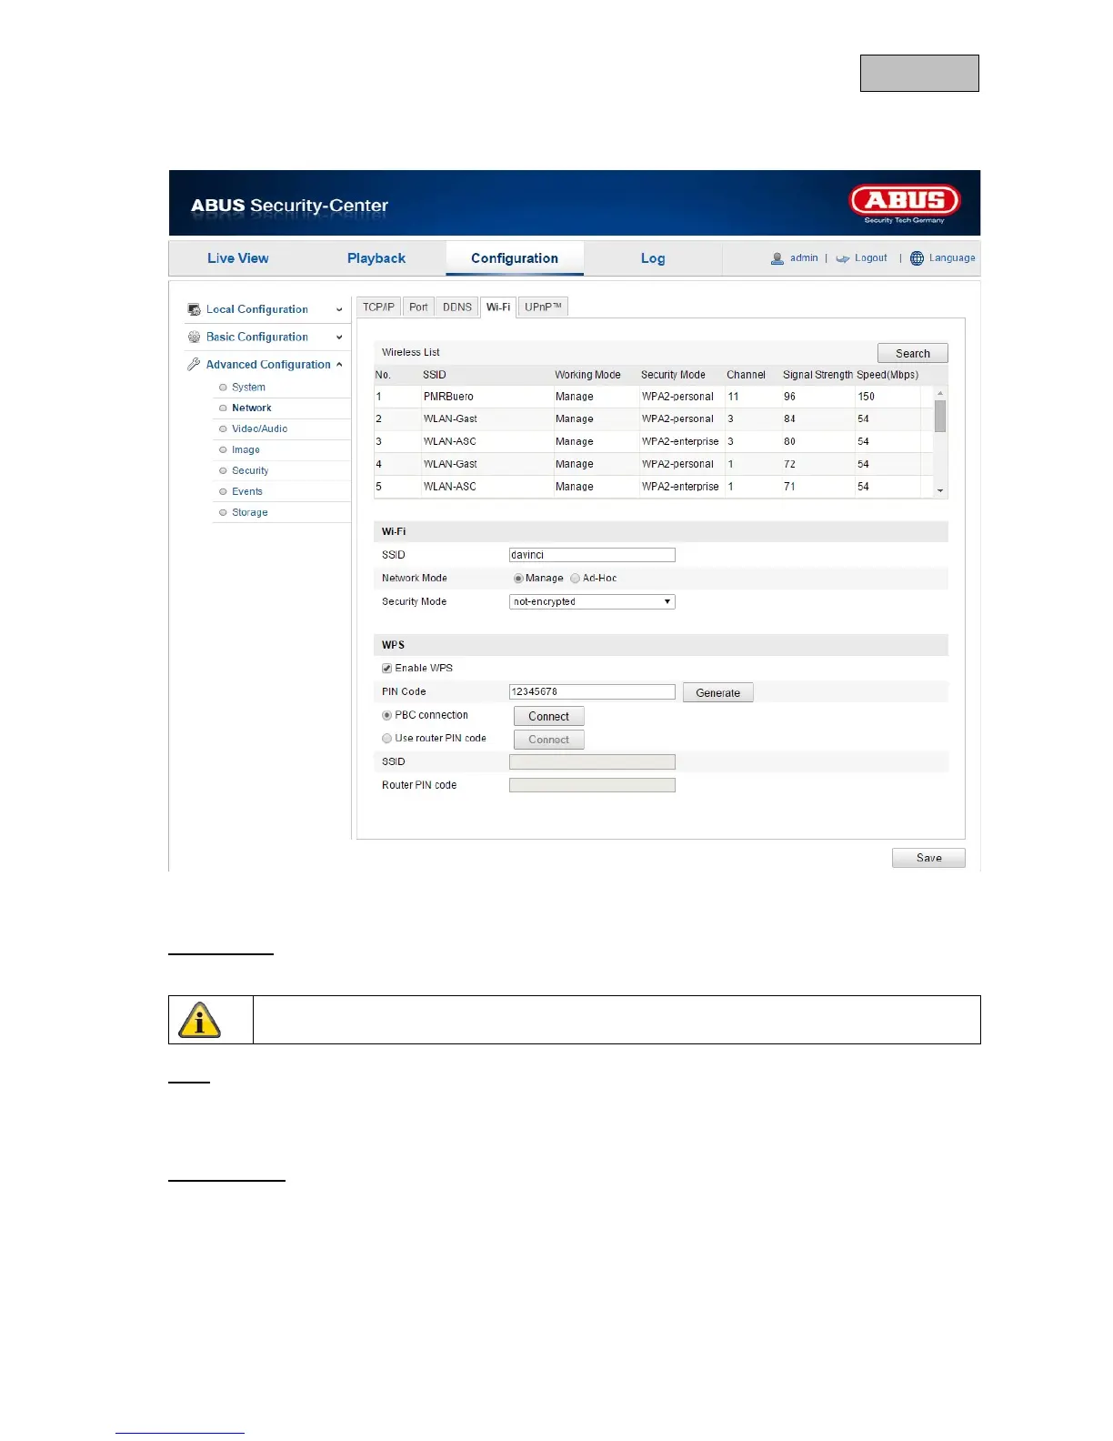This screenshot has height=1441, width=1113.
Task: Click the Signal Strength column header
Action: [x=818, y=375]
